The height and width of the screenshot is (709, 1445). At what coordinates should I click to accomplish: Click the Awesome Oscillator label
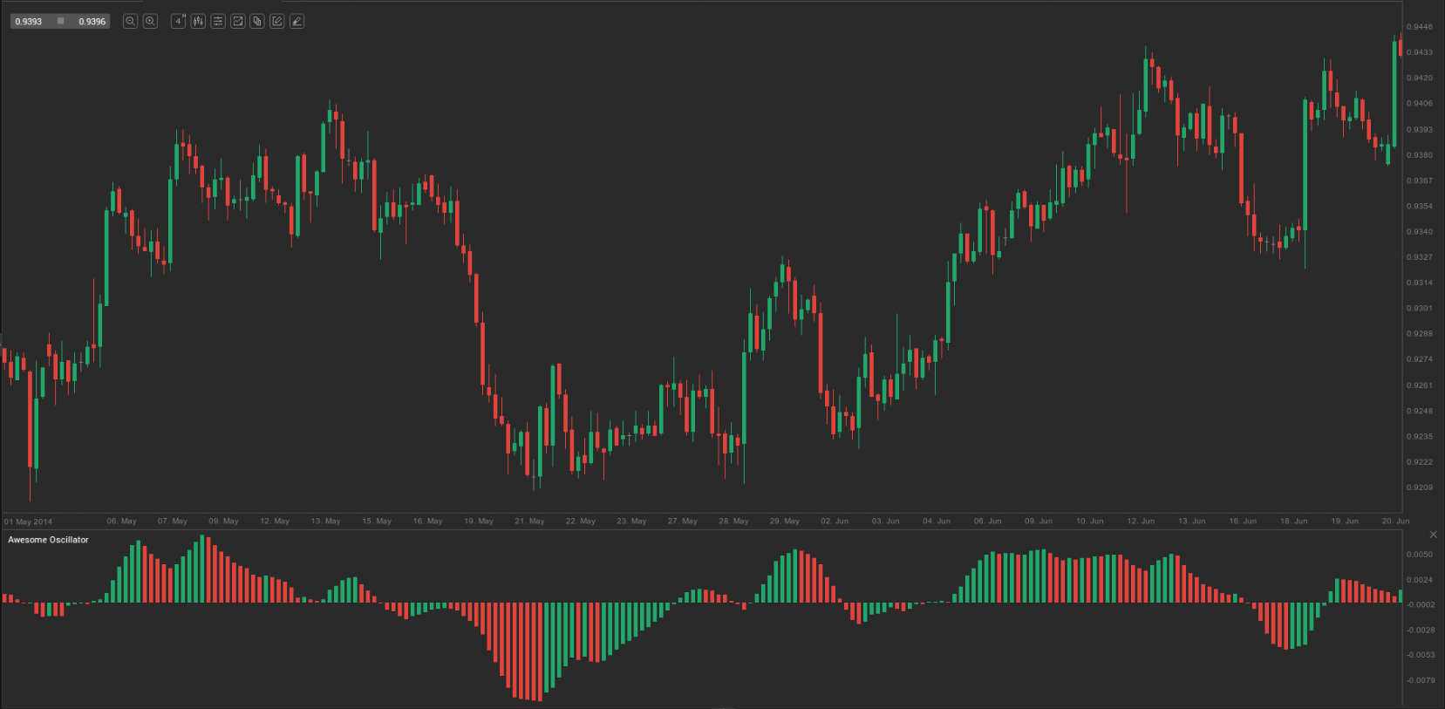click(48, 540)
